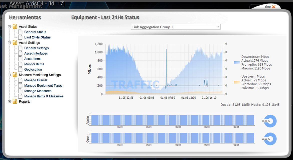This screenshot has height=160, width=293.
Task: Click the page icon beside General Status
Action: click(20, 32)
